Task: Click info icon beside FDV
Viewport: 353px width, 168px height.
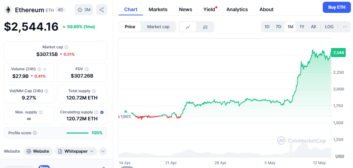Action: [87, 69]
